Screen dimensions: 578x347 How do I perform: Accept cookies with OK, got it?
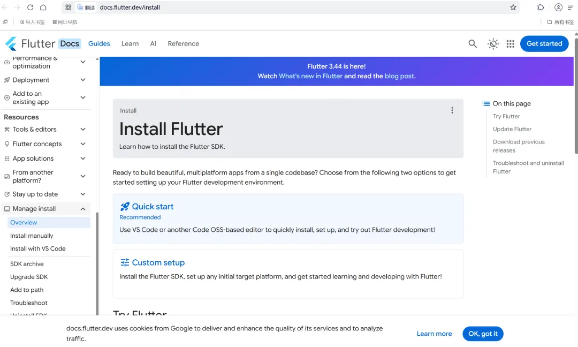coord(483,334)
